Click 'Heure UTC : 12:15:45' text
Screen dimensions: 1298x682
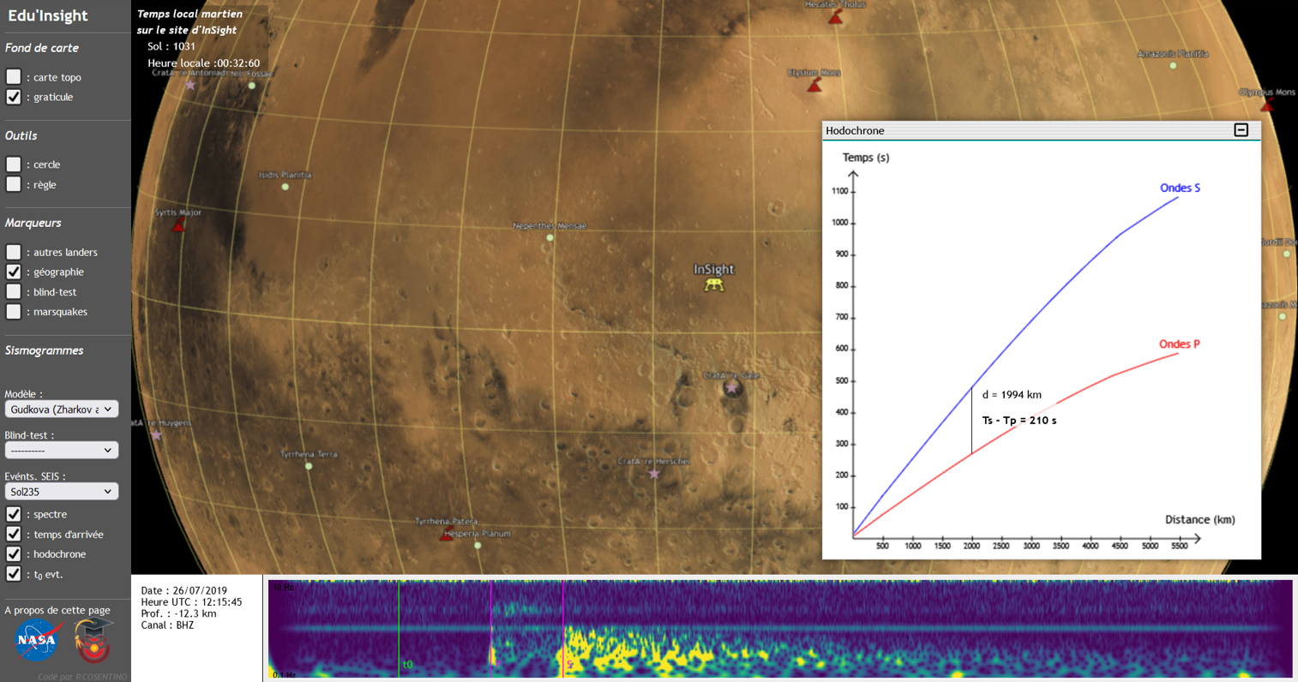191,602
